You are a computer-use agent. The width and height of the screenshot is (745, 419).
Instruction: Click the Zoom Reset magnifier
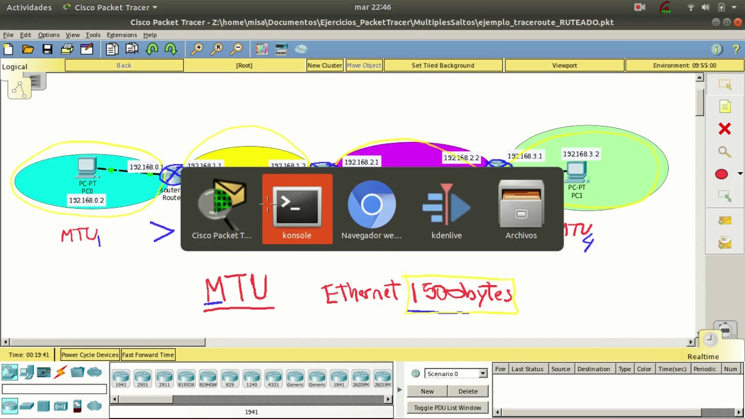(x=217, y=49)
